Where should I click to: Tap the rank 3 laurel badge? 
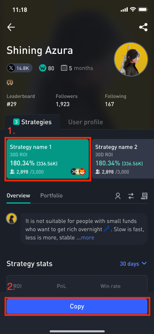(10, 82)
